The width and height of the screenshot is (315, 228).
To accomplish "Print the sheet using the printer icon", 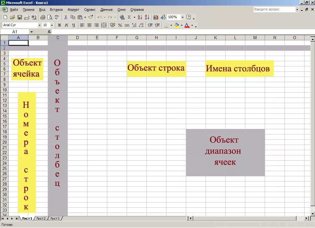I will (x=43, y=17).
